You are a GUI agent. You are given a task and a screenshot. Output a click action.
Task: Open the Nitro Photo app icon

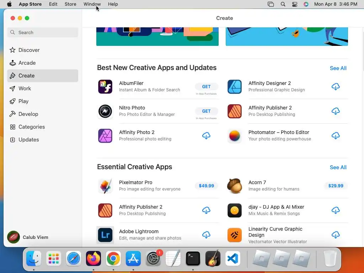coord(105,111)
